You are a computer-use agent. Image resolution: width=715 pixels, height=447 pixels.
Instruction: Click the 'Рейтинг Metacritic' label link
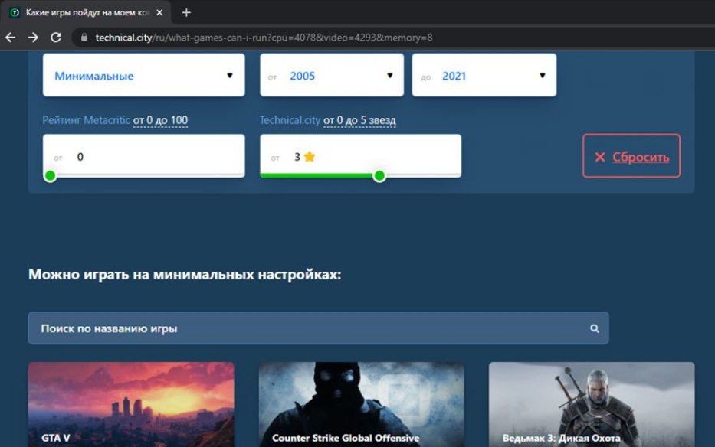(86, 120)
